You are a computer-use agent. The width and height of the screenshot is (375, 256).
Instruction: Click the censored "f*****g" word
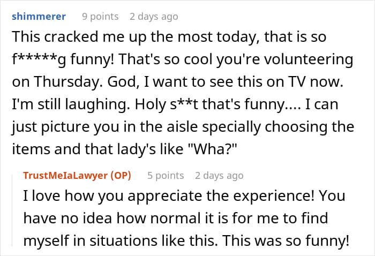coord(37,59)
